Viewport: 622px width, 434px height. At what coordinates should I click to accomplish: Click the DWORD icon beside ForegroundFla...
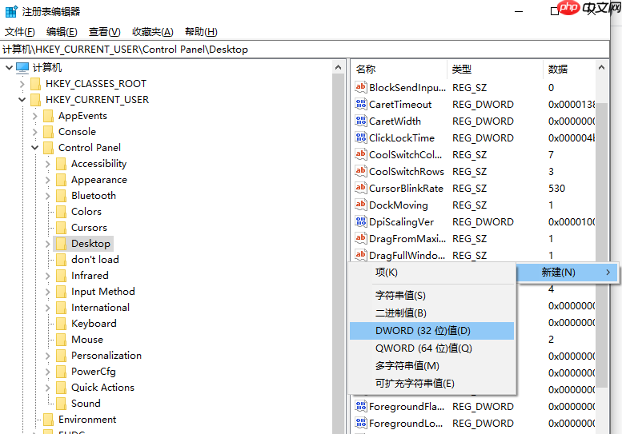(360, 406)
